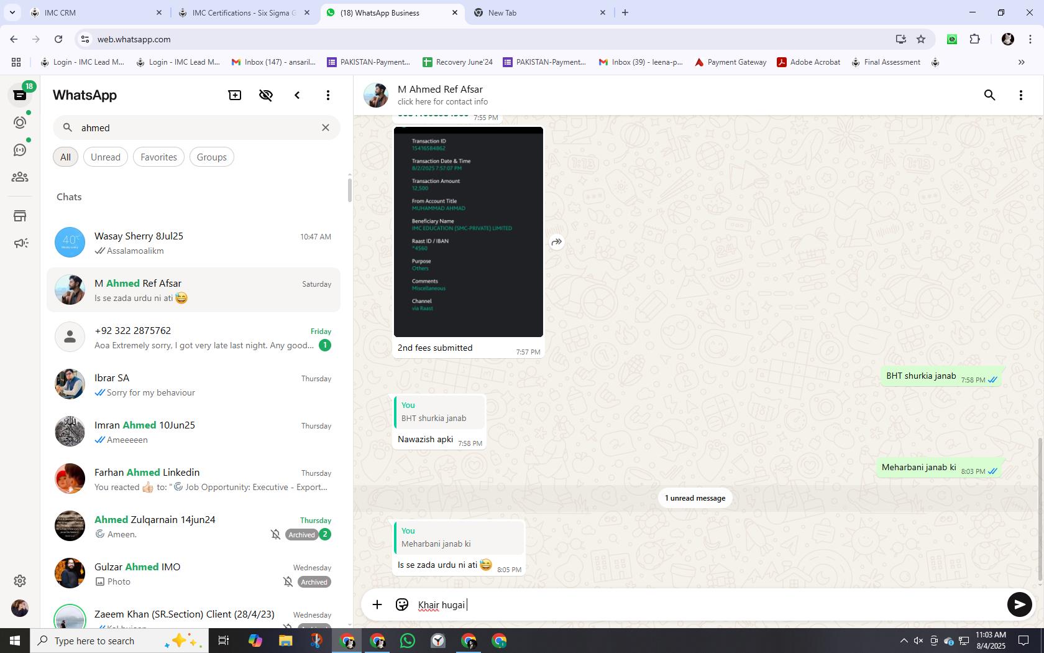Select the All filter chip

[65, 157]
